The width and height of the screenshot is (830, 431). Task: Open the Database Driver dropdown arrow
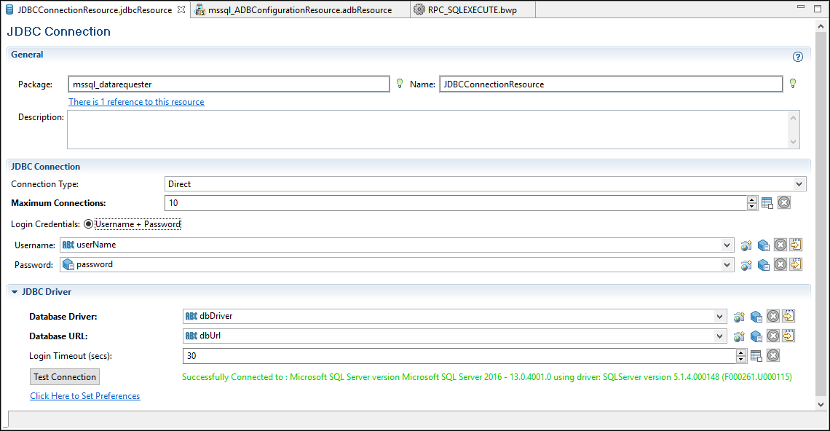coord(719,317)
